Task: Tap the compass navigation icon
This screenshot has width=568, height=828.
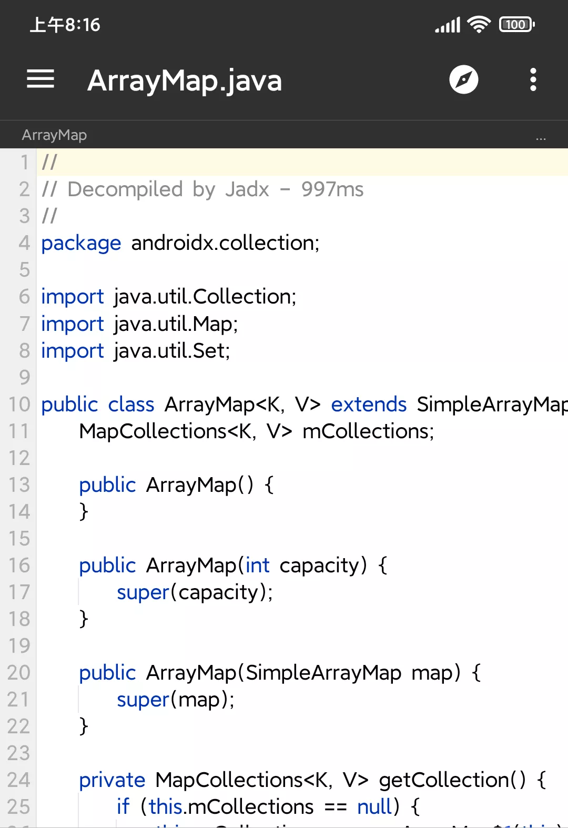Action: (463, 80)
